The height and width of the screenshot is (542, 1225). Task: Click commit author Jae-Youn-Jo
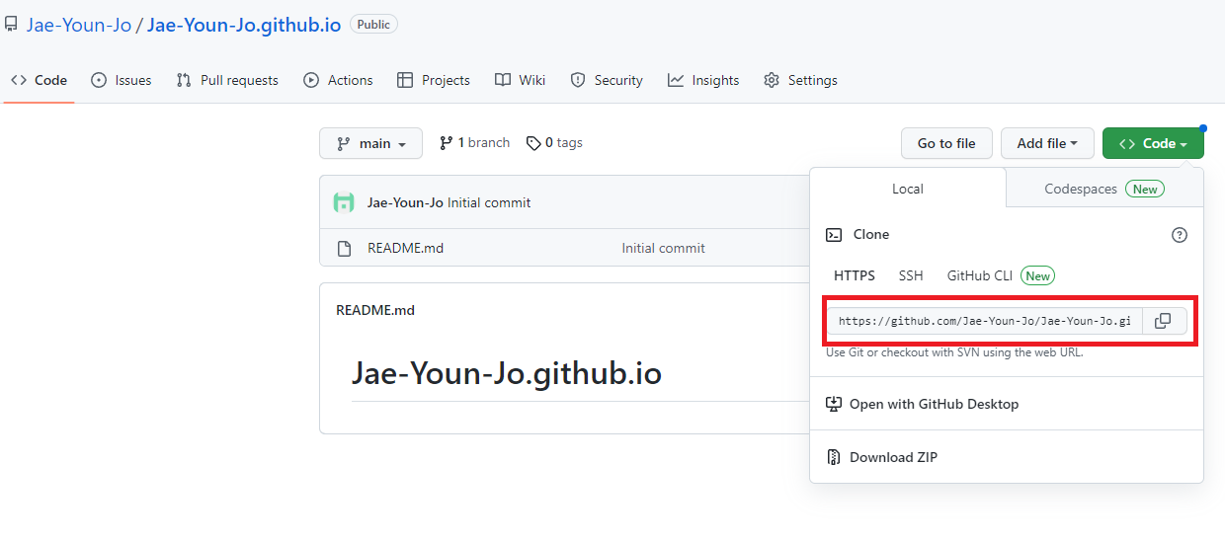[x=405, y=202]
